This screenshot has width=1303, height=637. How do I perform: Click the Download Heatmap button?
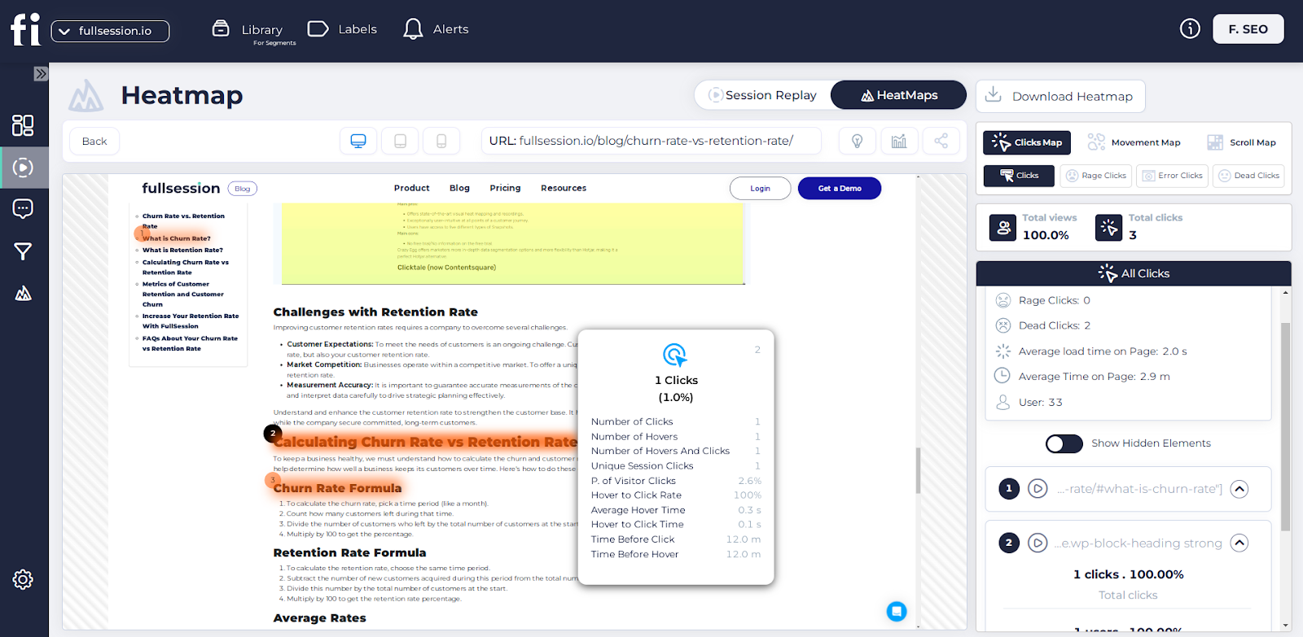click(x=1060, y=96)
